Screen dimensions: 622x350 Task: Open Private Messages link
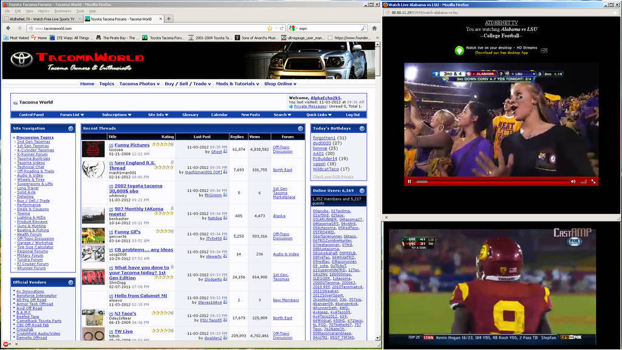(x=310, y=106)
